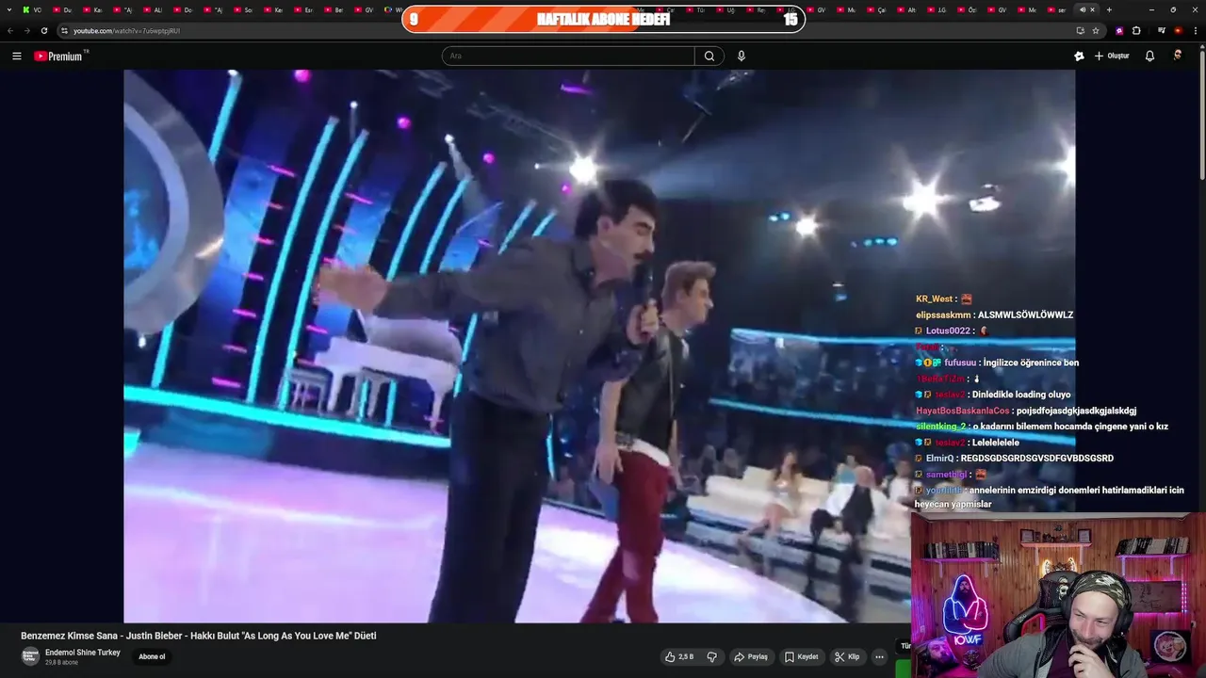Close the active audio-playing tab

click(1092, 9)
